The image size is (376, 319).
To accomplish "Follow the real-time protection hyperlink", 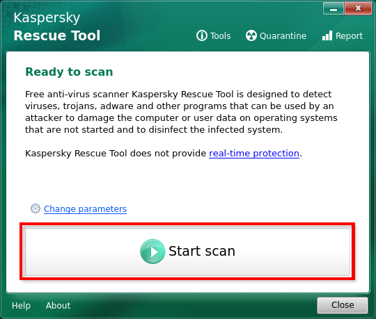I will click(254, 154).
